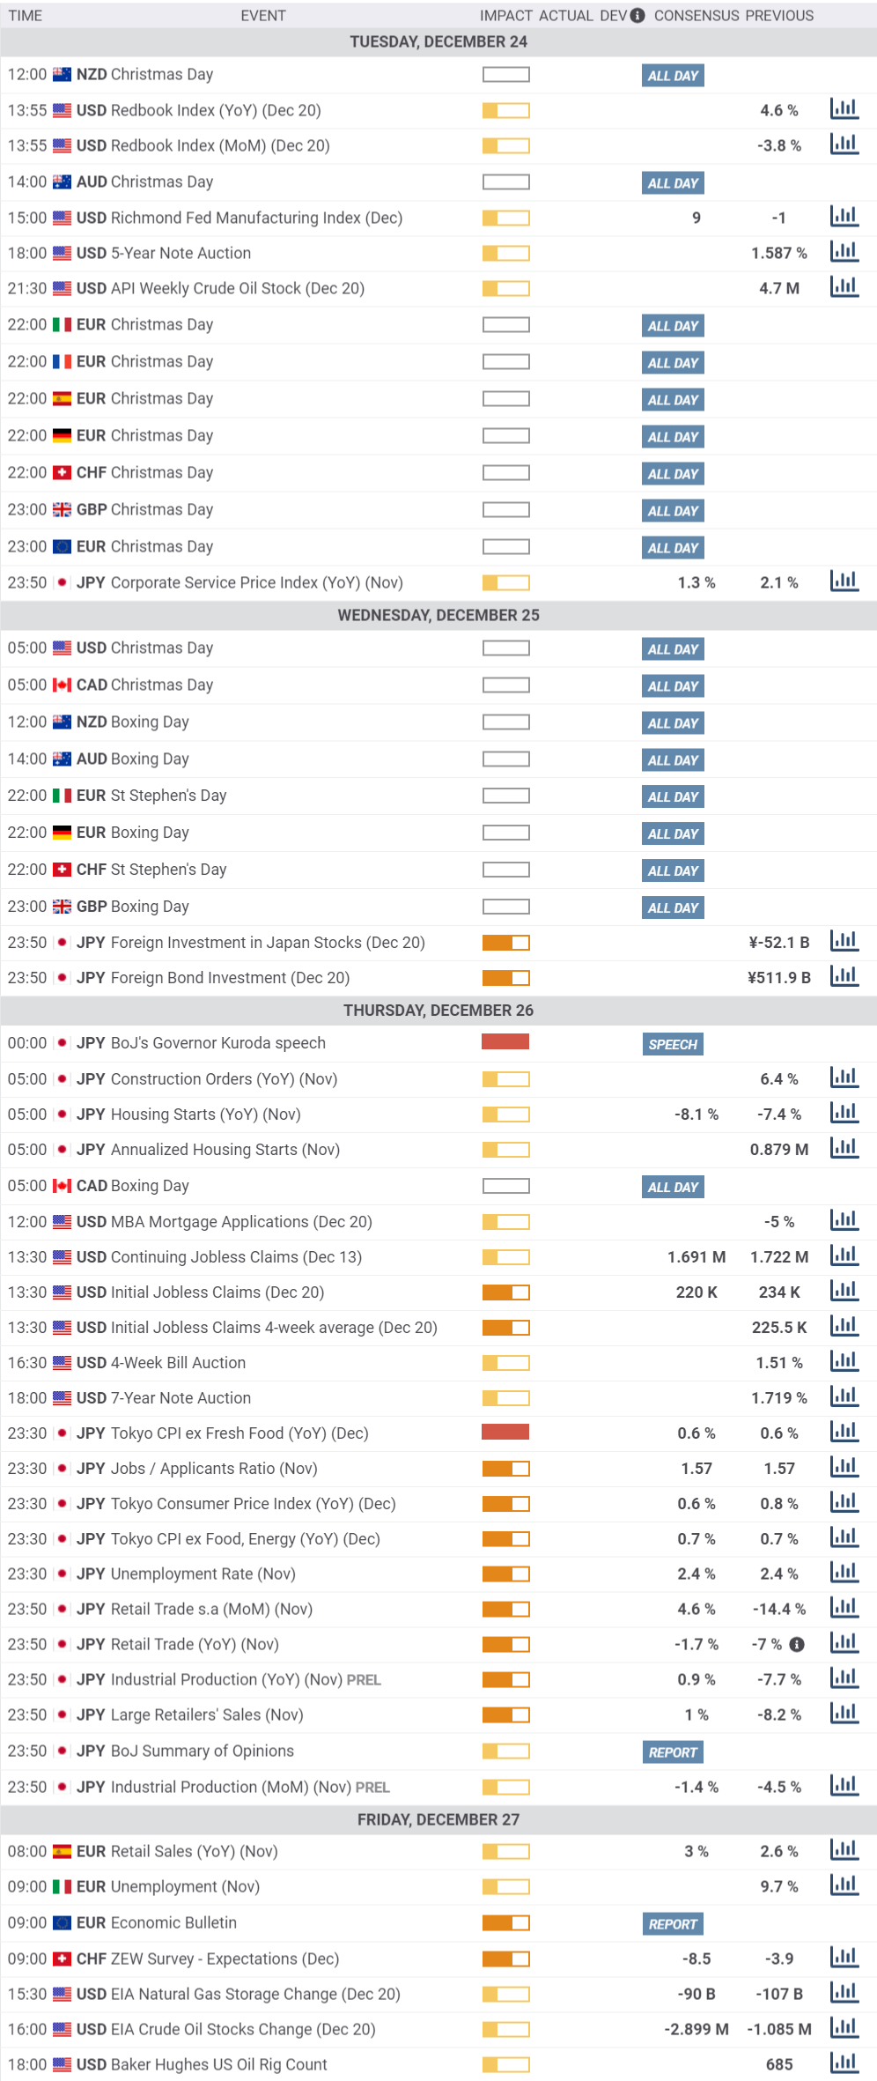Click info icon beside Retail Trade -7 % previous
The height and width of the screenshot is (2081, 877).
[797, 1645]
